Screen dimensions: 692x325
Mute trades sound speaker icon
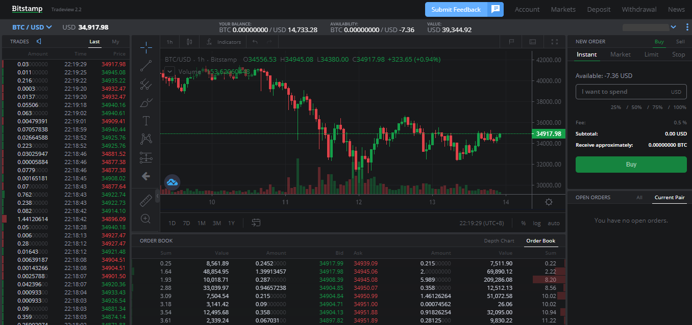(39, 42)
